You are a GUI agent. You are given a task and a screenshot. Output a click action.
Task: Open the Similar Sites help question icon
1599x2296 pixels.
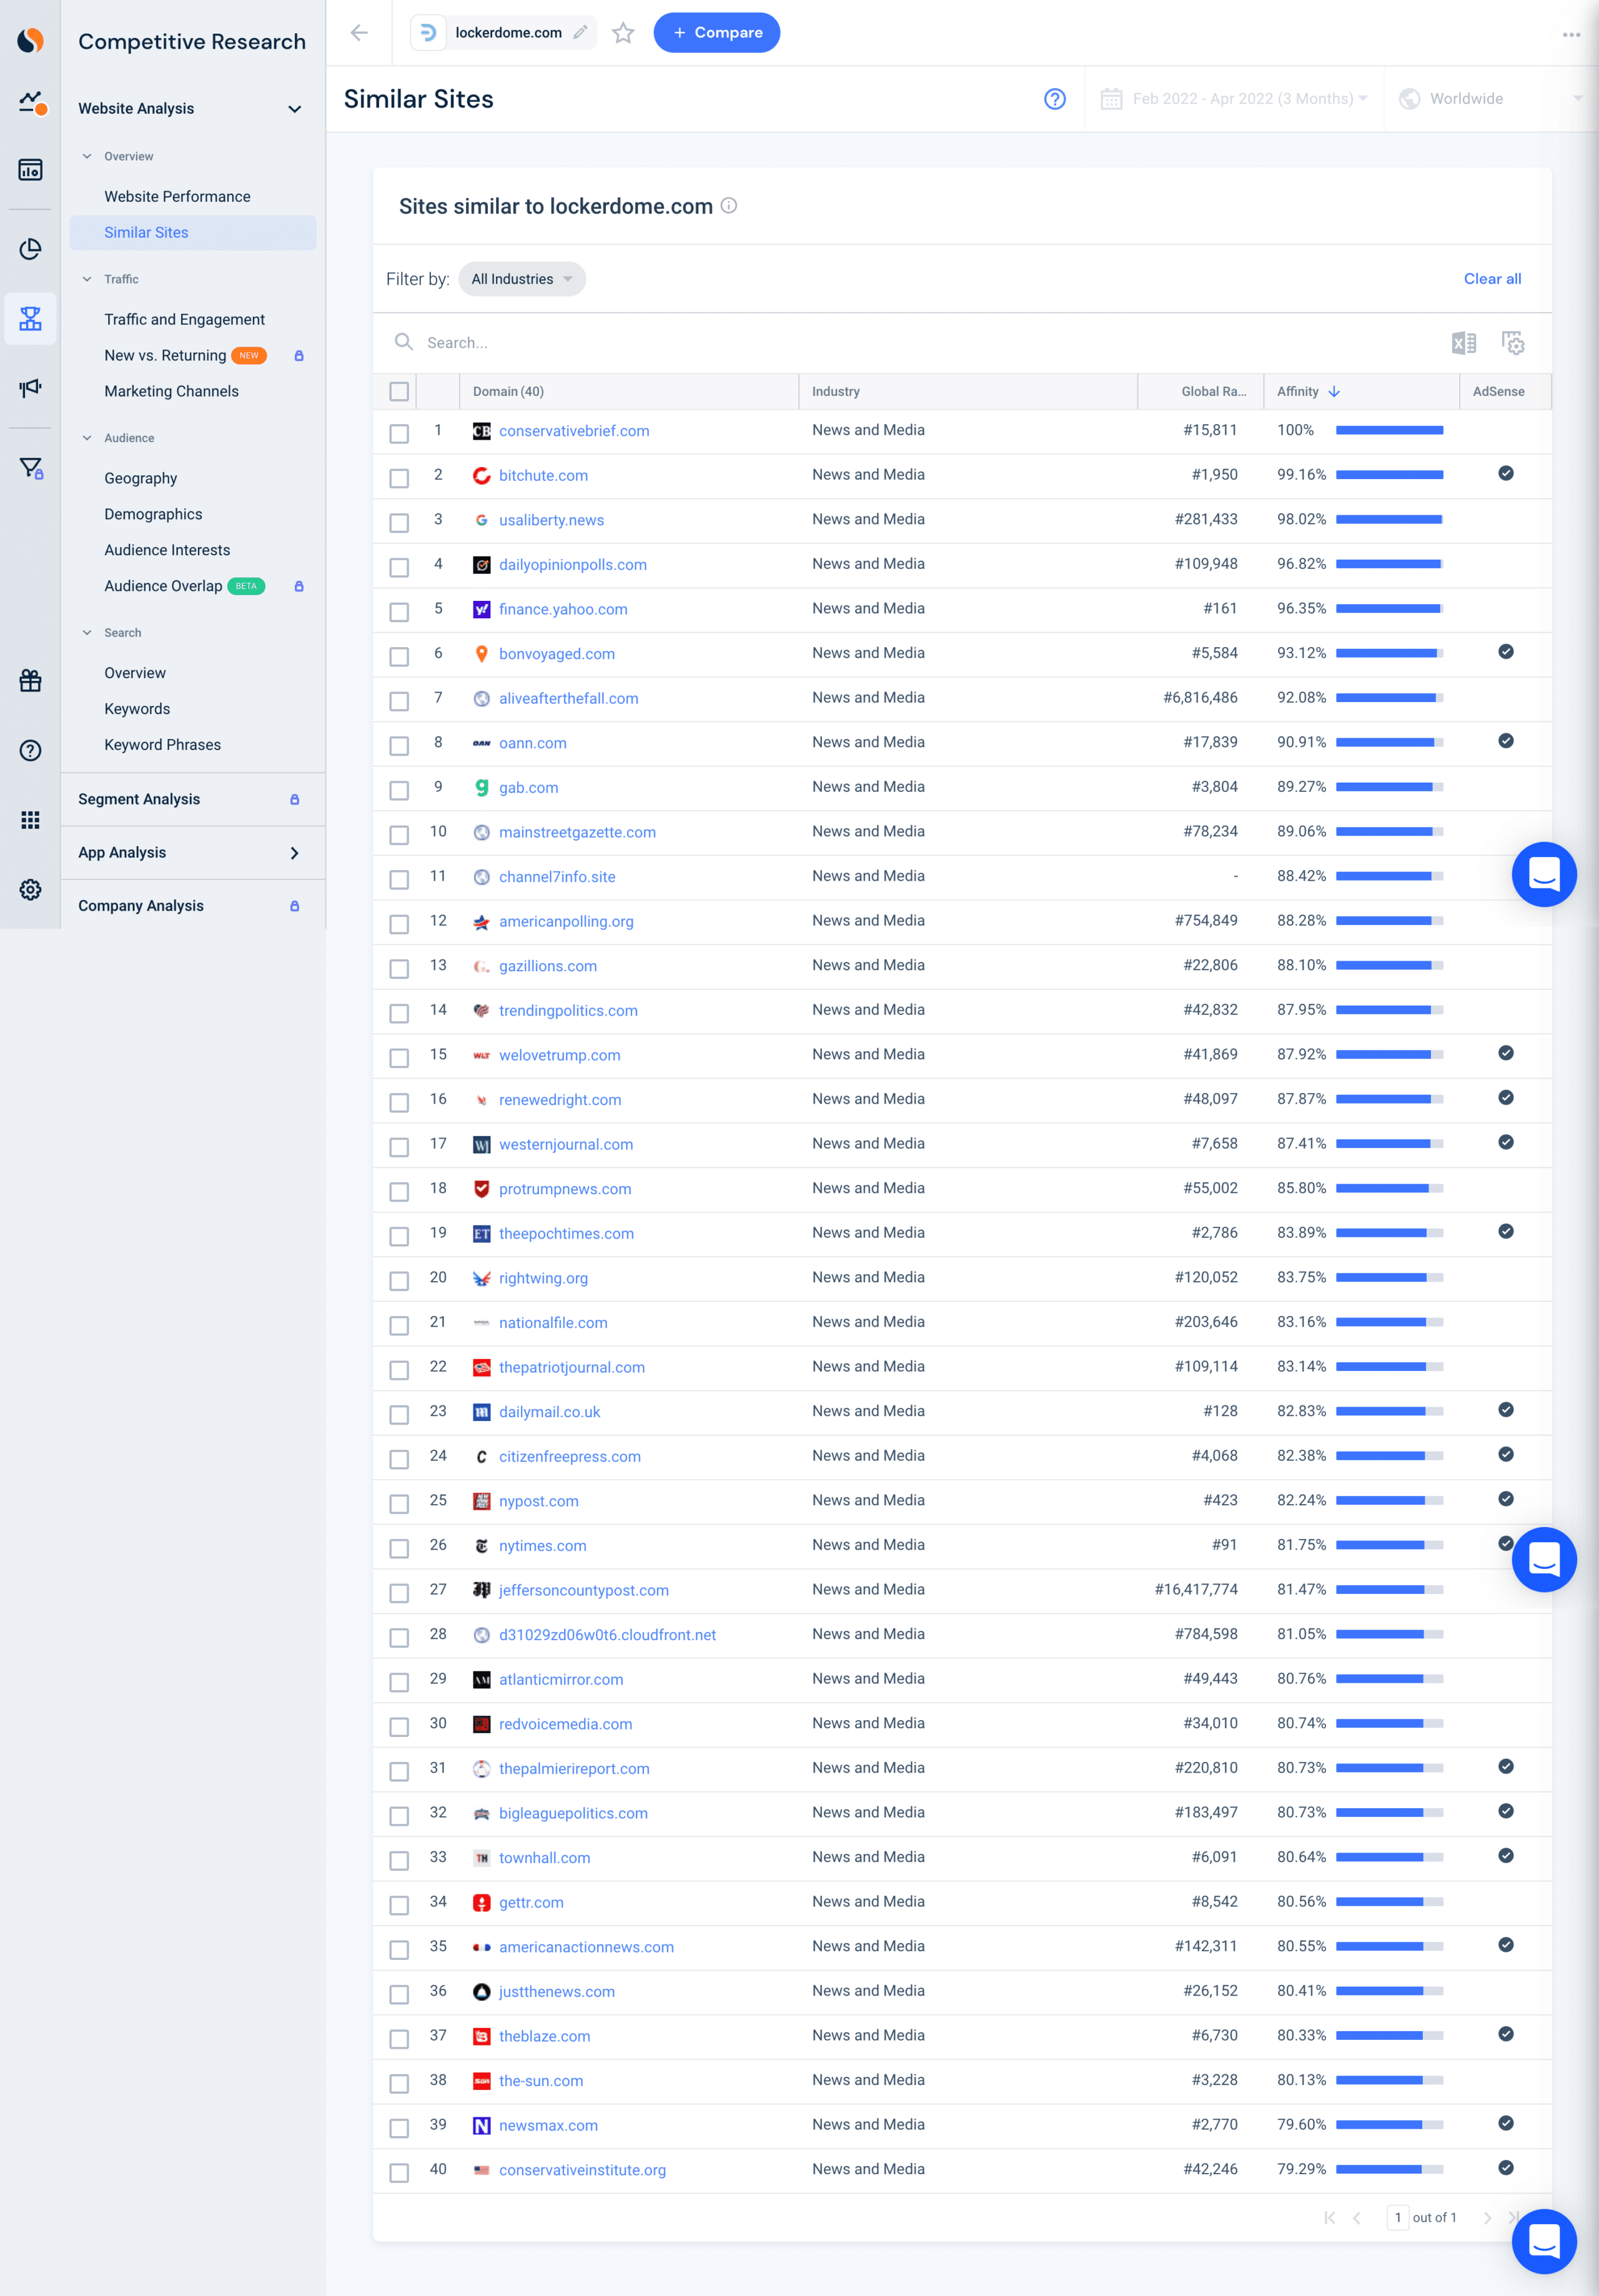[x=1055, y=99]
